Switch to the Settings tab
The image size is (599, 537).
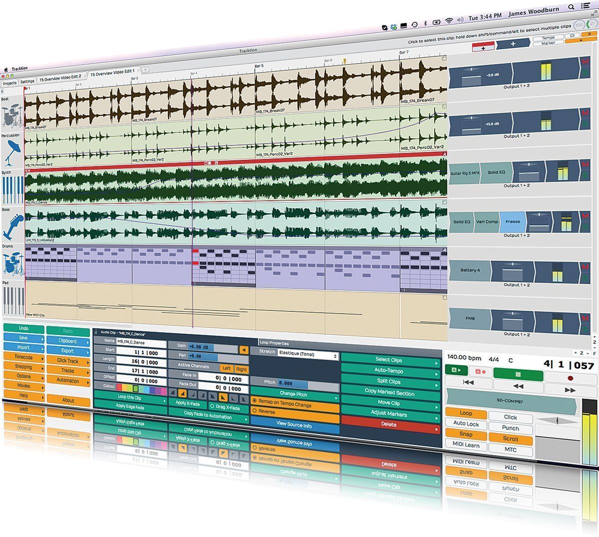[x=27, y=81]
